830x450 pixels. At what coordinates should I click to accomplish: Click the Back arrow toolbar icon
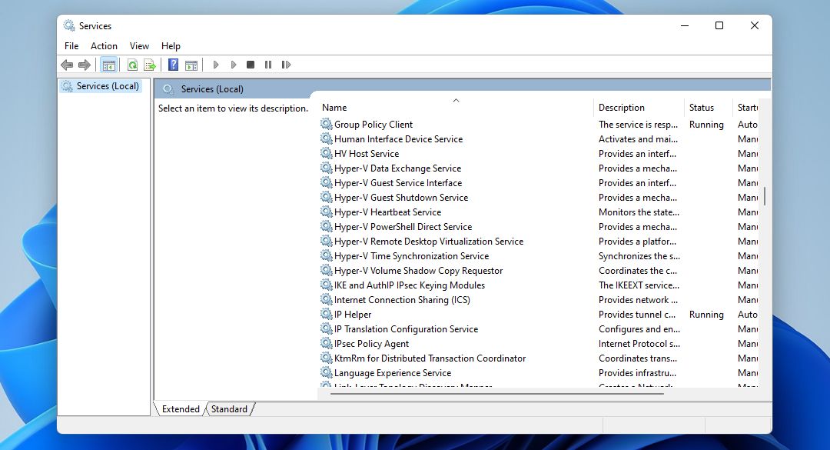[x=67, y=65]
